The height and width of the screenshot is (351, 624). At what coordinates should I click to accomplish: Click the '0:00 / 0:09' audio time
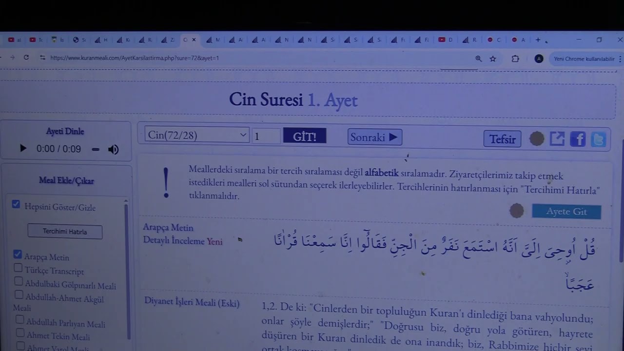point(58,149)
